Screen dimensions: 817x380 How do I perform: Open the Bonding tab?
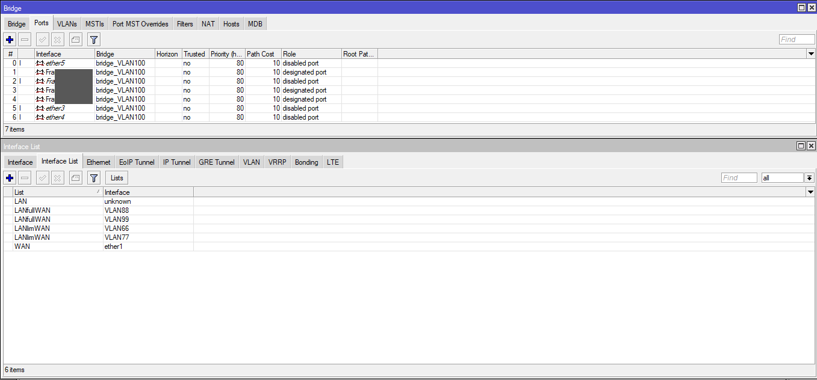pos(306,162)
